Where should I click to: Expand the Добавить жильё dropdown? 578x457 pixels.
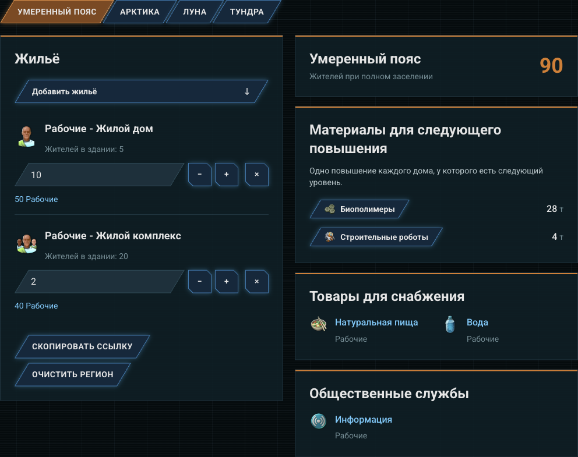tap(142, 91)
